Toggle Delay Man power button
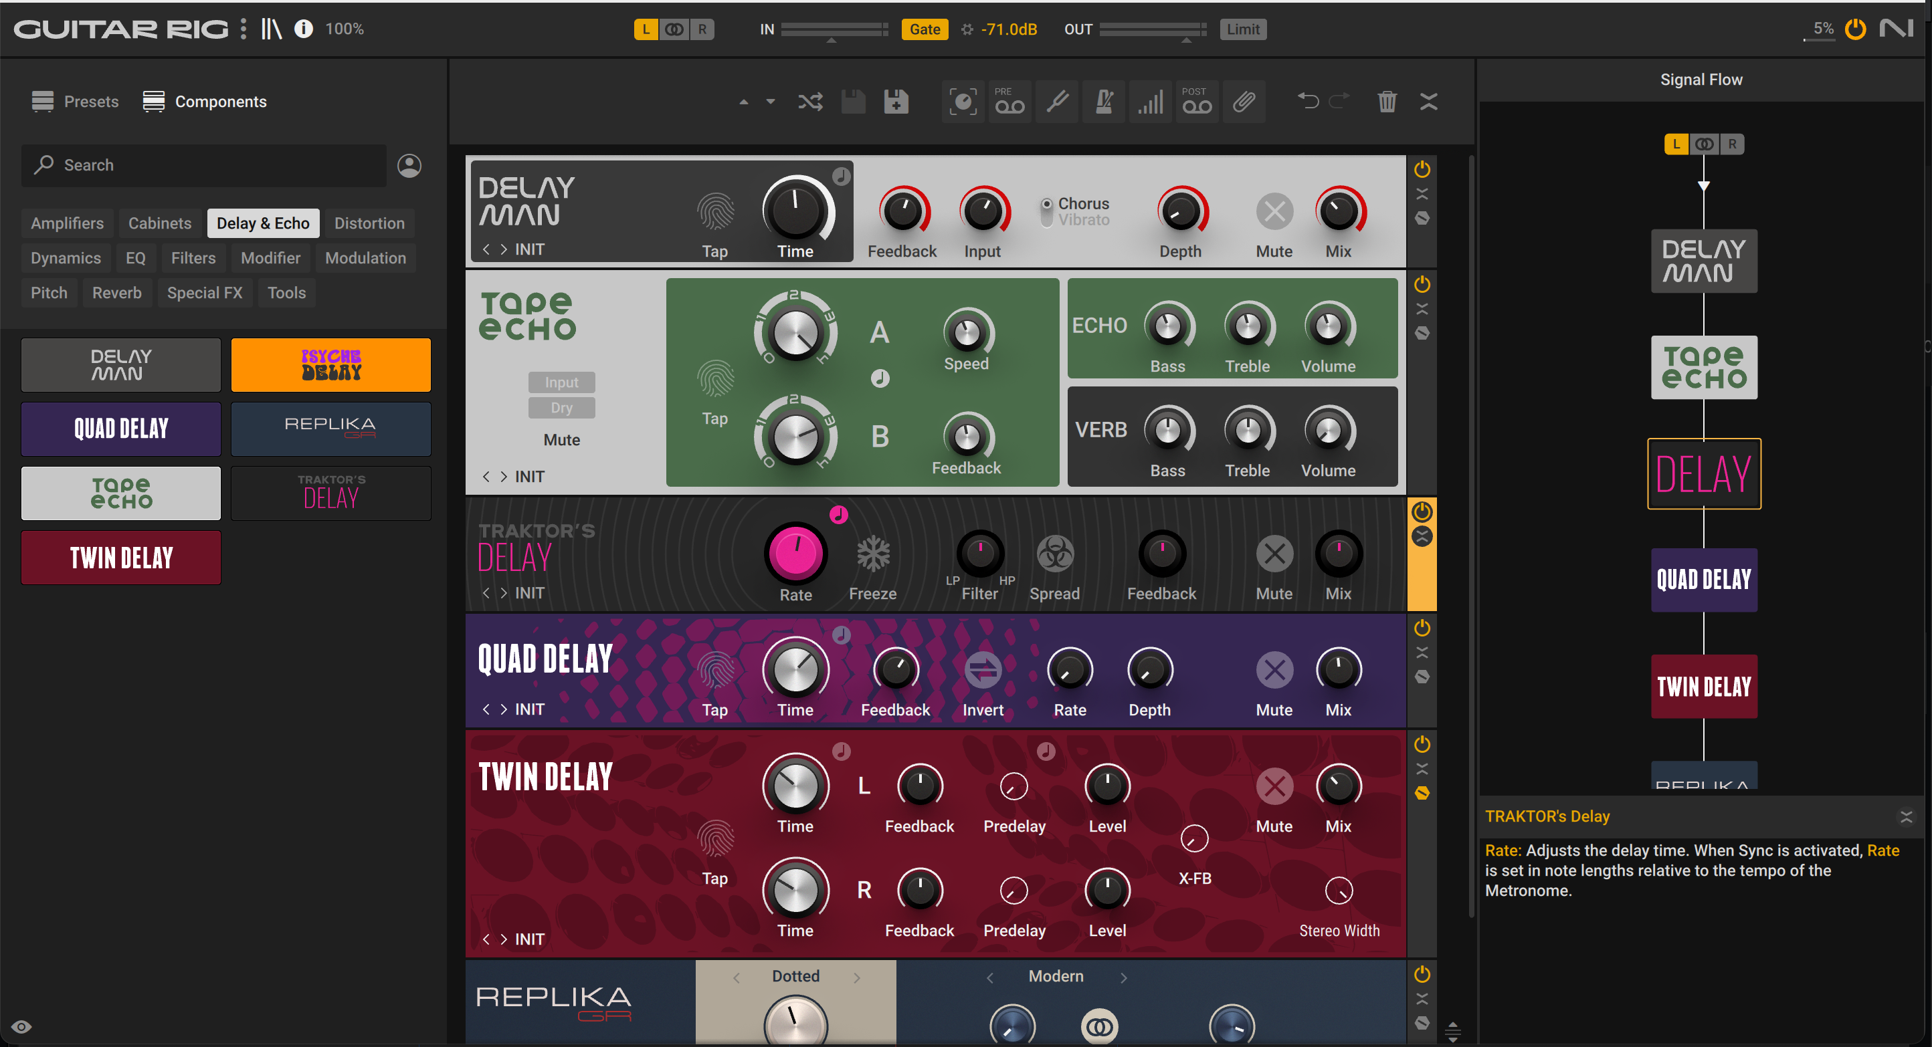Screen dimensions: 1932x1047 pos(1422,169)
